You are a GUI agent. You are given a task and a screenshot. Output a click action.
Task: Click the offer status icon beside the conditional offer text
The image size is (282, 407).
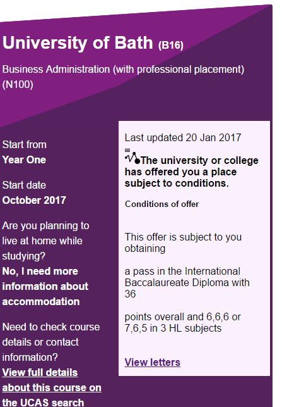tap(132, 156)
